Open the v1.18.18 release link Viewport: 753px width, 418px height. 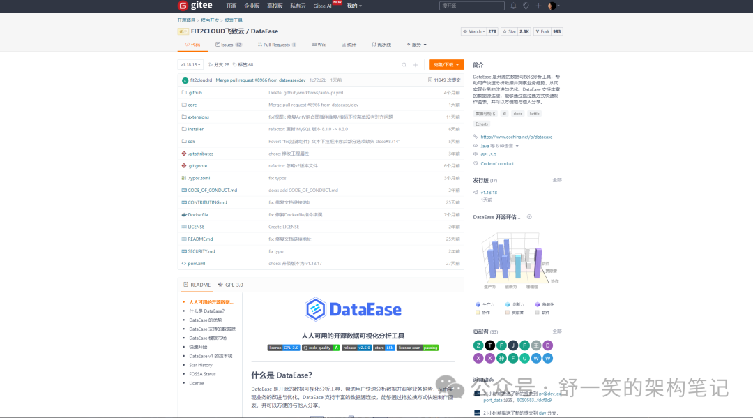click(489, 192)
